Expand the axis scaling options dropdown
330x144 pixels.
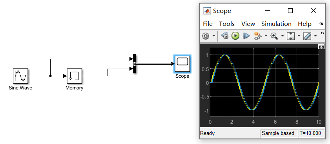(299, 36)
